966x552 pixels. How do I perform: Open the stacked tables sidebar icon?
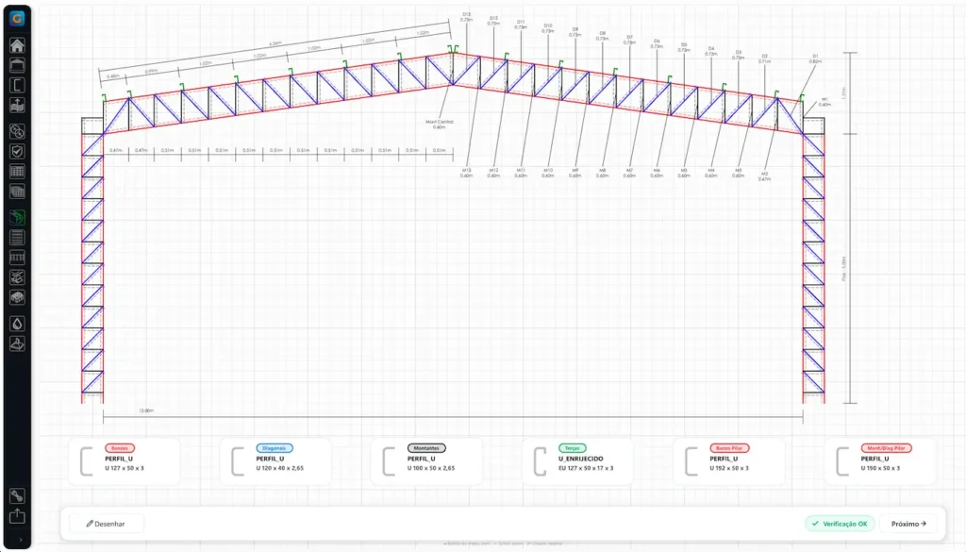point(17,192)
